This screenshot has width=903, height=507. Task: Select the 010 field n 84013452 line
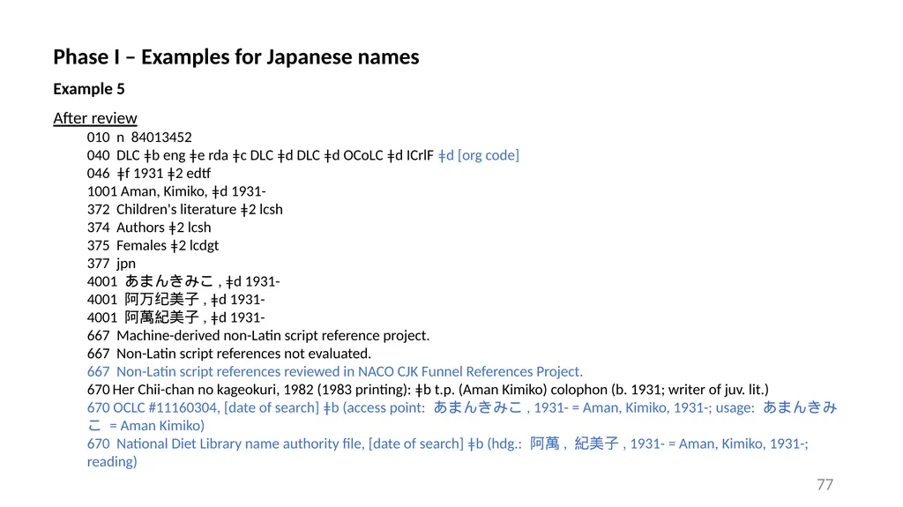(x=139, y=138)
